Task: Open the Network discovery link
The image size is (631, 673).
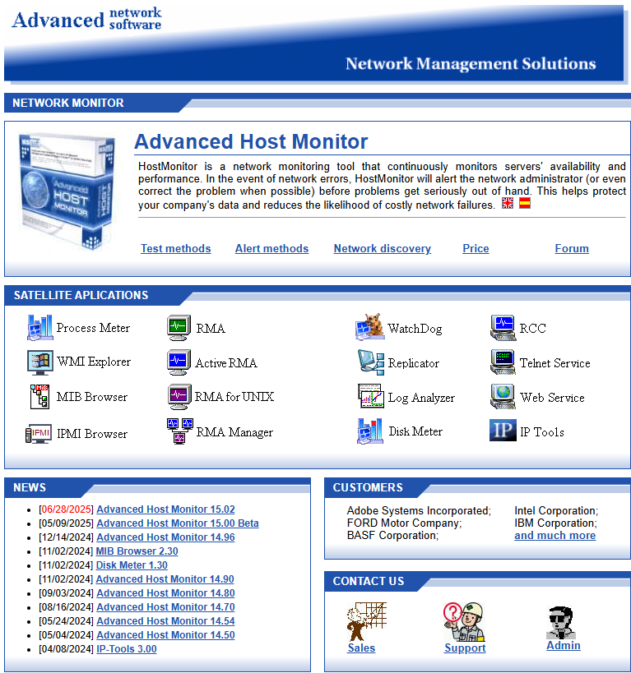Action: coord(382,248)
